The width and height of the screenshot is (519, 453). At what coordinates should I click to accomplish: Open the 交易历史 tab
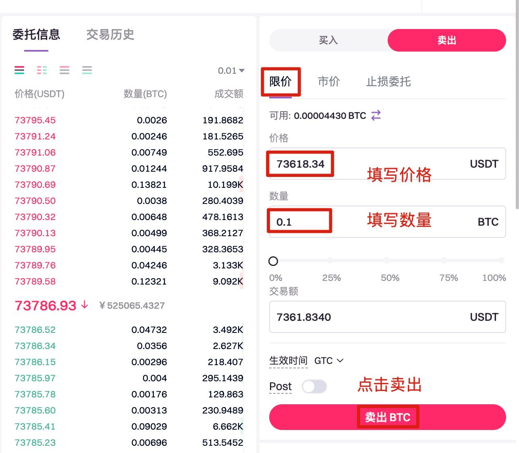click(110, 35)
